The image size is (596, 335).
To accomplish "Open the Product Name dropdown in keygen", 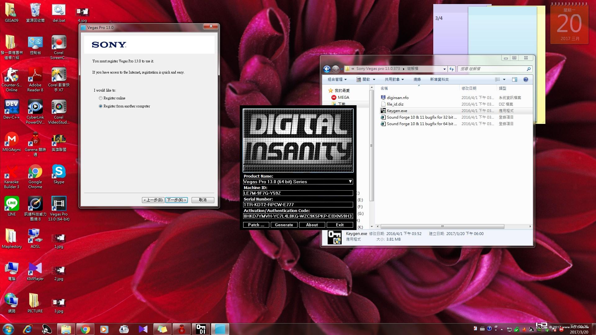I will (350, 182).
